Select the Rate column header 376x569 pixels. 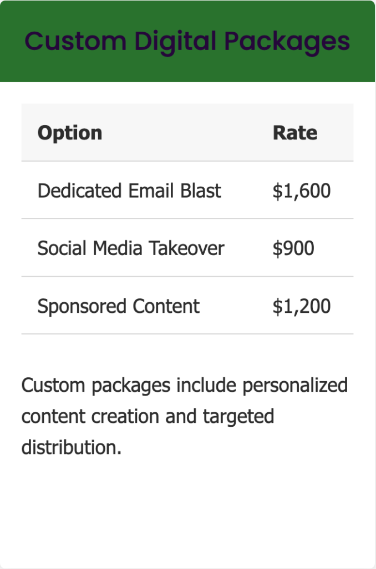pyautogui.click(x=295, y=133)
